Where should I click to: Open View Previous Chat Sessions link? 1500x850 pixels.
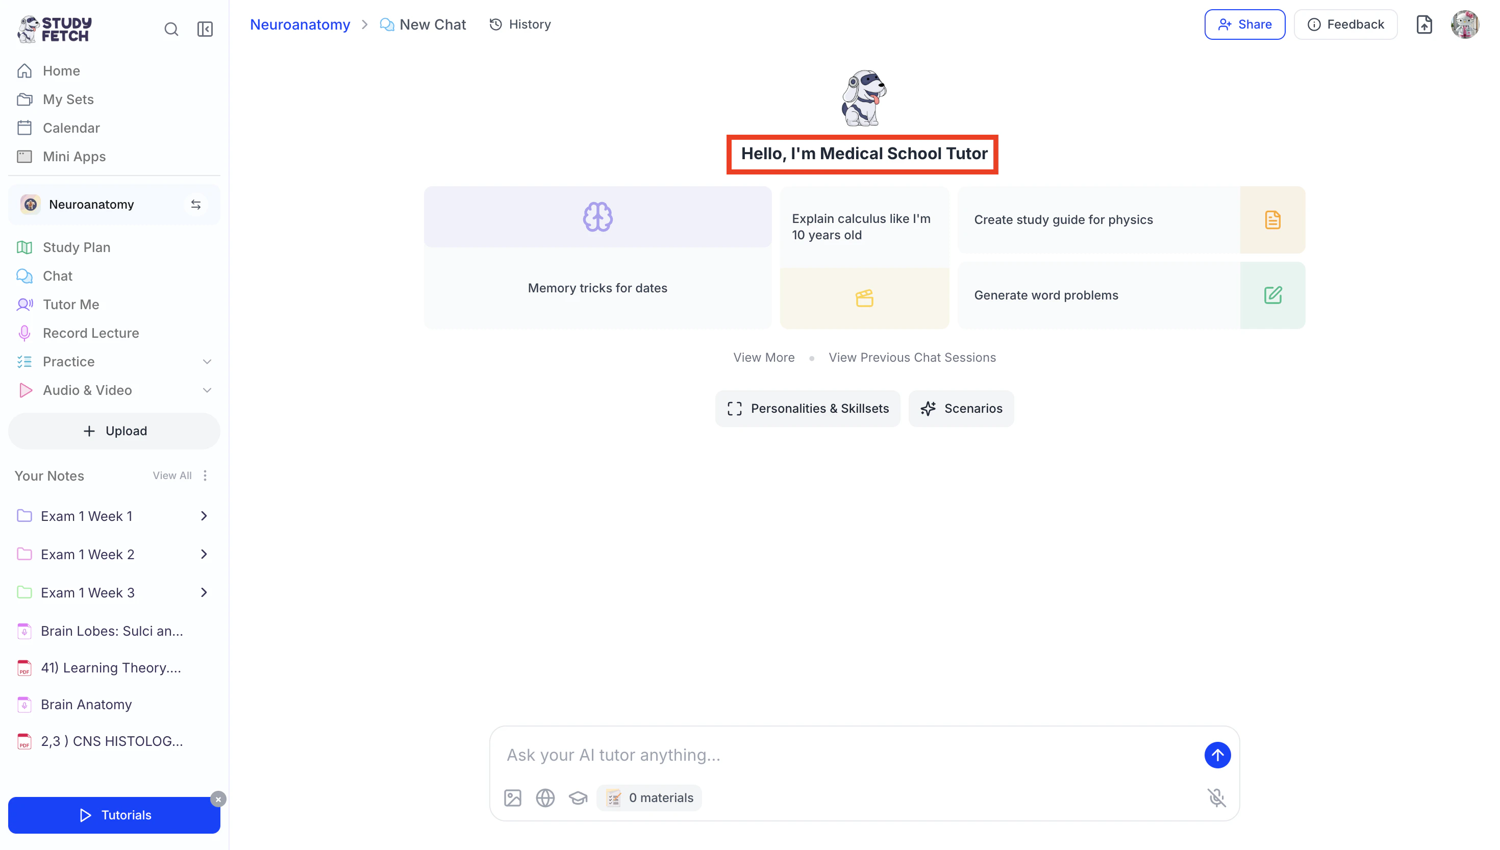[912, 357]
